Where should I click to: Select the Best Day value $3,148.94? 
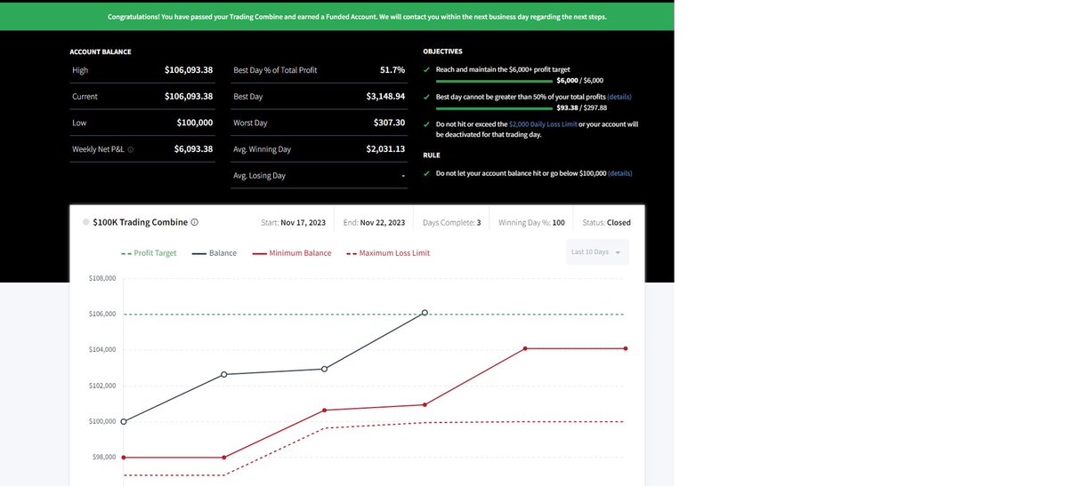pos(385,96)
